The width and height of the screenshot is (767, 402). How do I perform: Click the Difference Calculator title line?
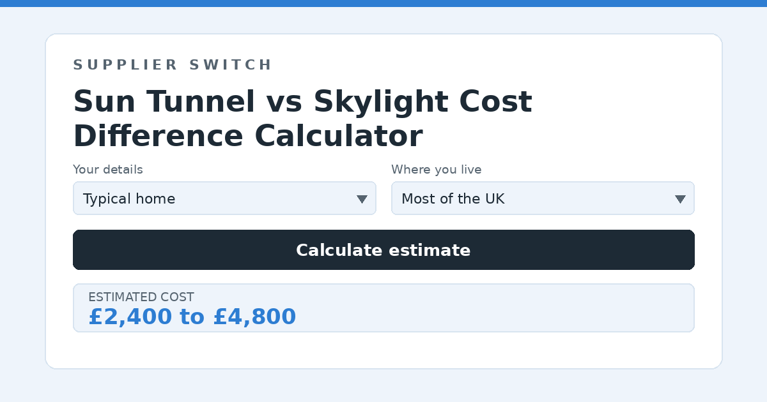point(248,137)
